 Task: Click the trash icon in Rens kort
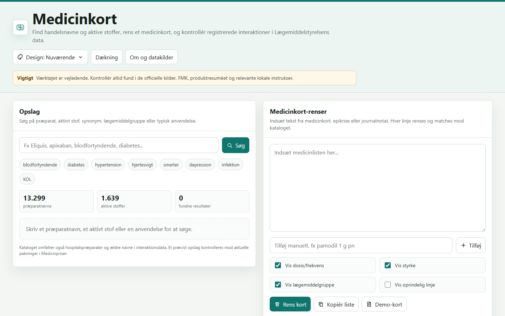point(277,304)
